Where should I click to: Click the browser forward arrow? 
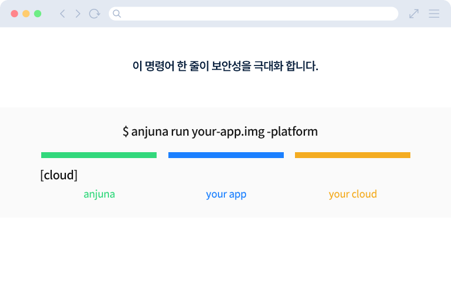(x=78, y=14)
